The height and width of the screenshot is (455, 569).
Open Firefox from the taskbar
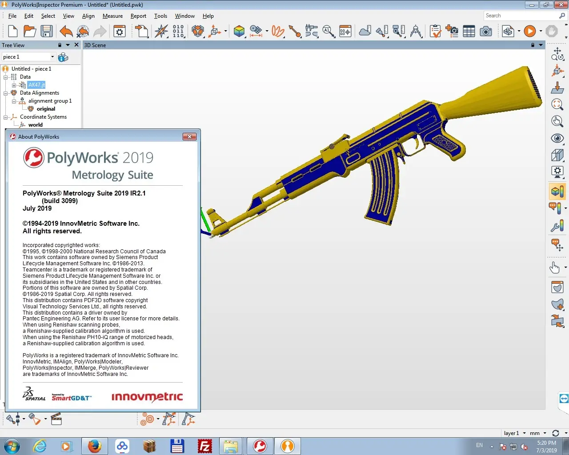tap(94, 446)
